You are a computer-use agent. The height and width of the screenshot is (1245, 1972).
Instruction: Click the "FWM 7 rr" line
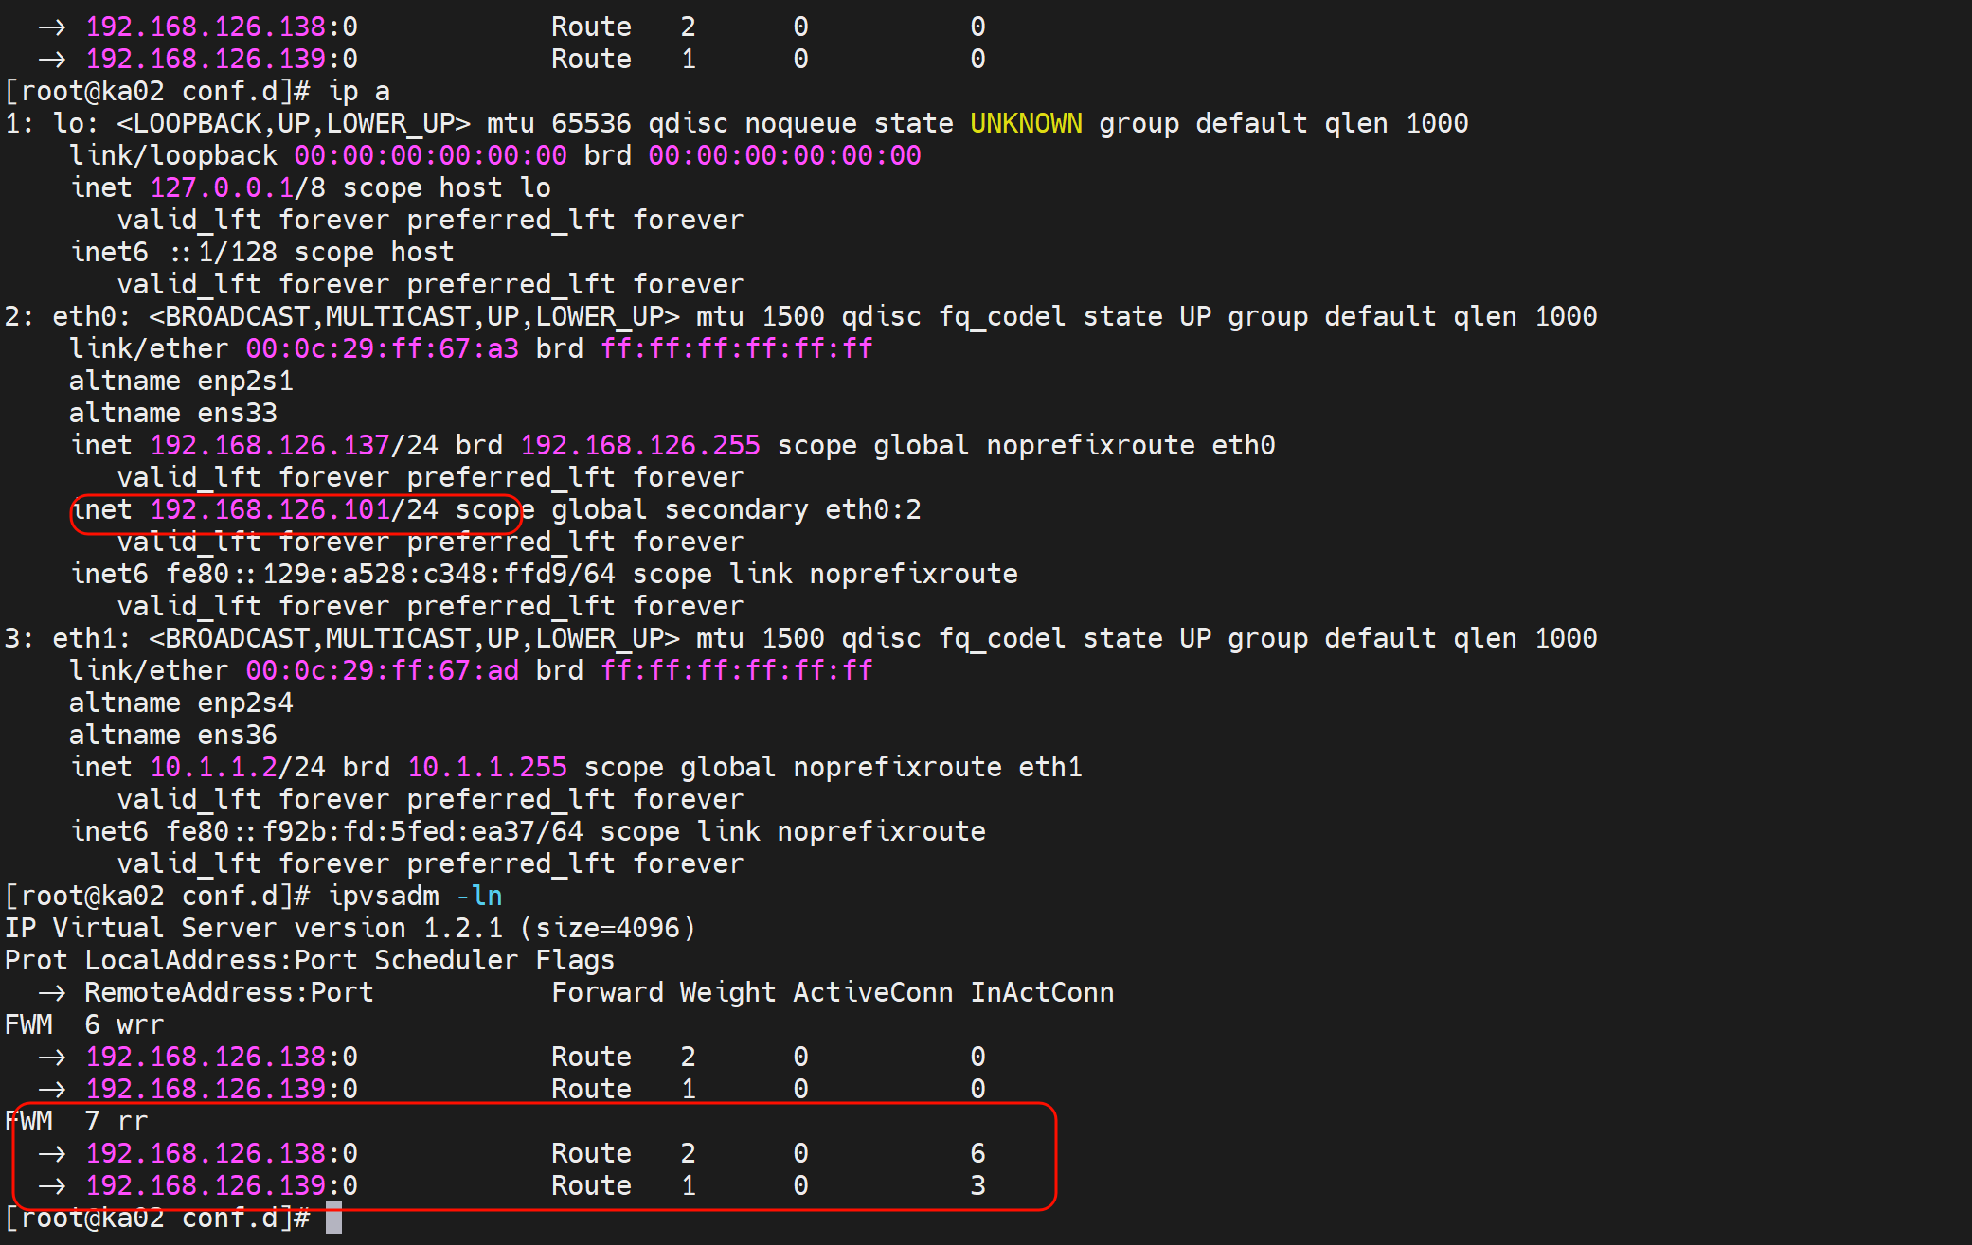(x=77, y=1122)
